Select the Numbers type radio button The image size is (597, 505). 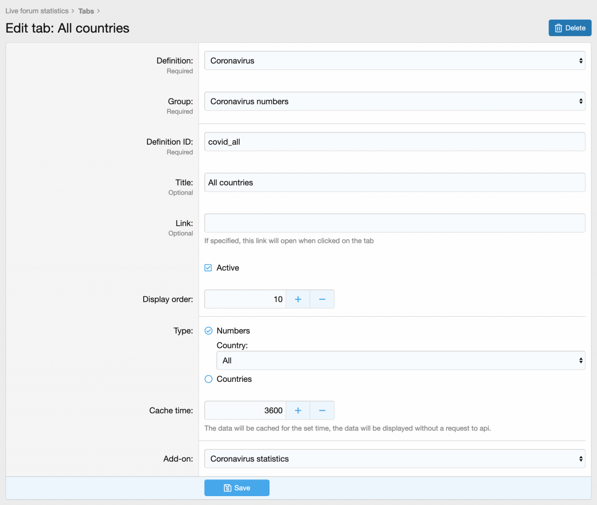tap(208, 331)
